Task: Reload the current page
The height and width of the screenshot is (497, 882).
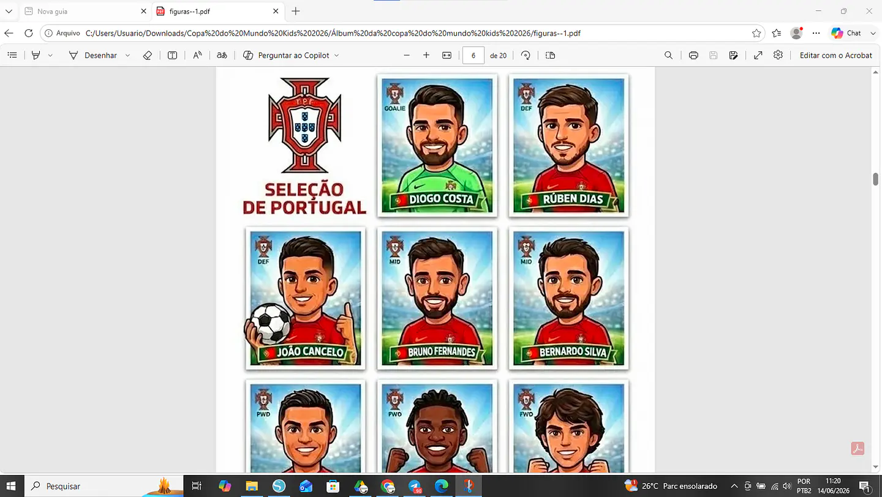Action: (29, 33)
